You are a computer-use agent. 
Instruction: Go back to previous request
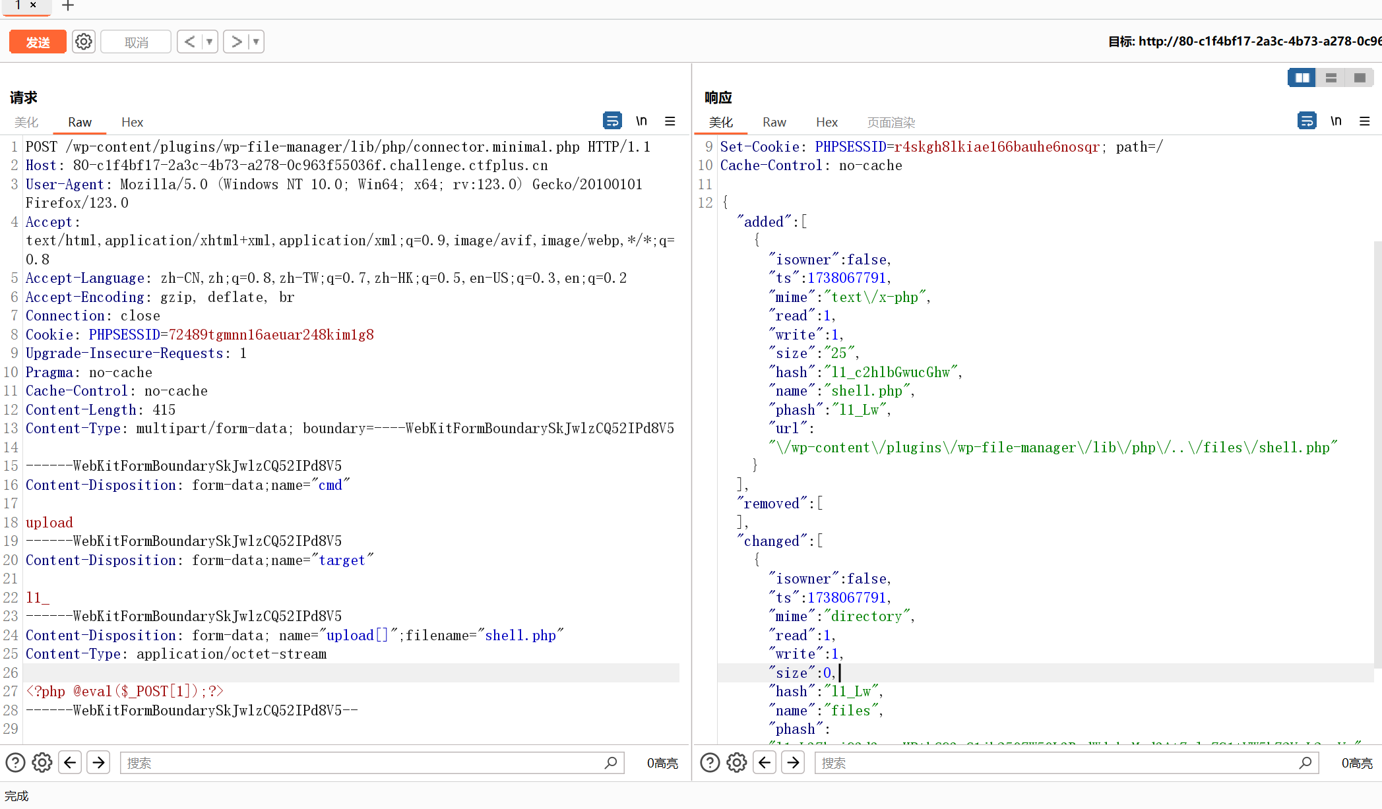(189, 42)
